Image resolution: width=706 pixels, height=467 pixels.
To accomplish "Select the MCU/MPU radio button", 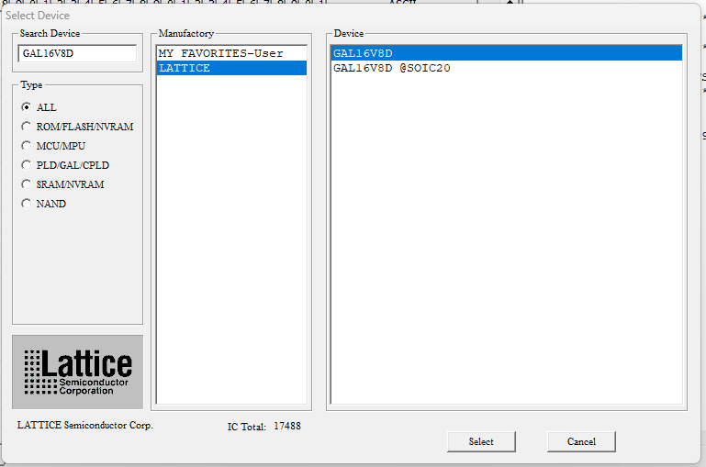I will tap(27, 146).
